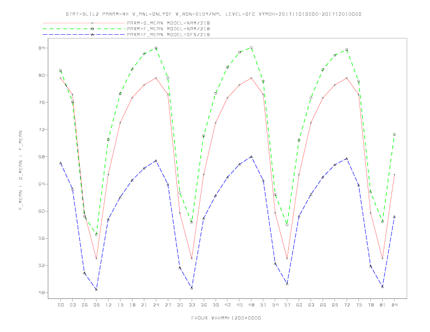Click the green NAM circle marker at hour 48
The width and height of the screenshot is (430, 332).
251,48
